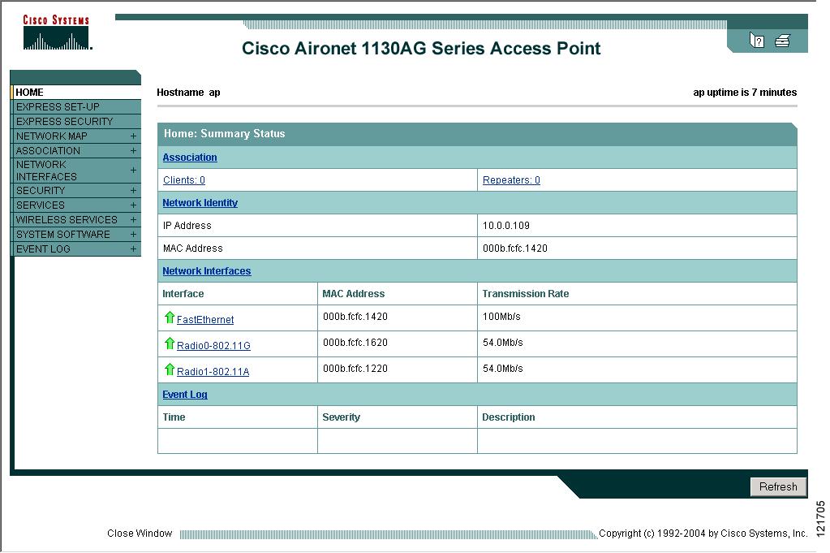Expand the Wireless Services menu plus
Image resolution: width=830 pixels, height=553 pixels.
133,220
